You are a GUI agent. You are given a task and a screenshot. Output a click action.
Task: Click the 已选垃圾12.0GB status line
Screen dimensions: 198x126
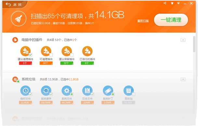(x=63, y=23)
